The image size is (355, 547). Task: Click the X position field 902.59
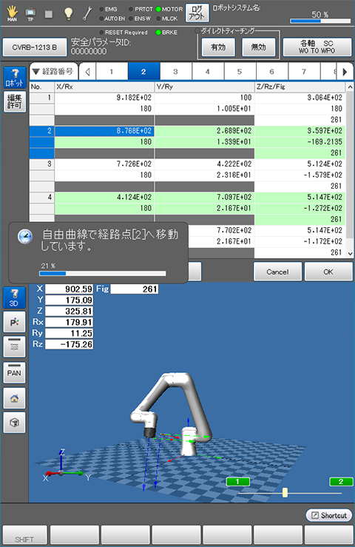click(x=69, y=289)
